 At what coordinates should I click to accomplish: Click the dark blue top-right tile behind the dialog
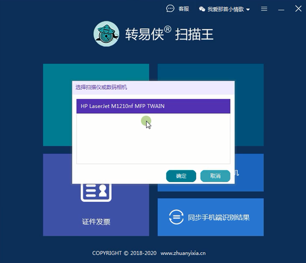point(249,105)
